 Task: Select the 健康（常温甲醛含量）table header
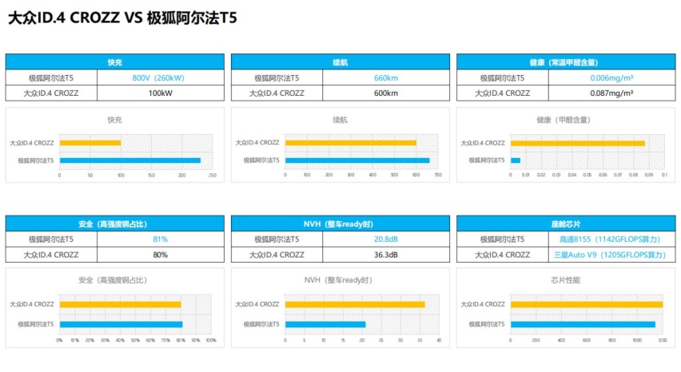click(x=566, y=62)
